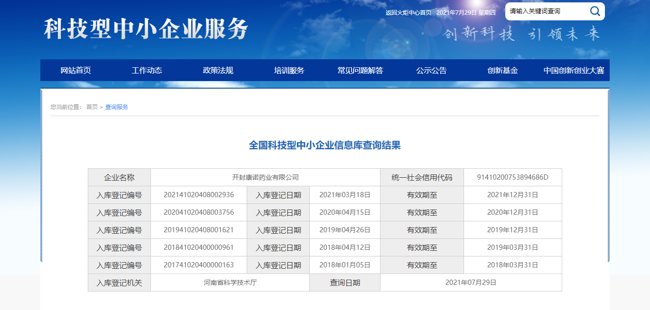The height and width of the screenshot is (310, 650).
Task: Click the 首页 breadcrumb link
Action: (x=92, y=107)
